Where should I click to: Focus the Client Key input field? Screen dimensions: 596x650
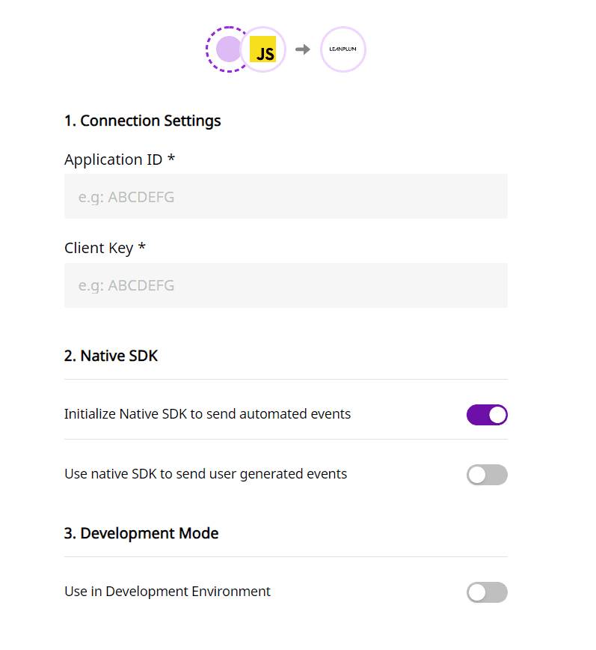coord(286,285)
